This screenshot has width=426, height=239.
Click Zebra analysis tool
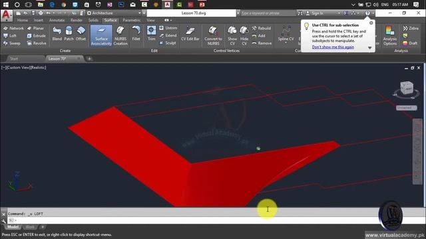coord(411,28)
